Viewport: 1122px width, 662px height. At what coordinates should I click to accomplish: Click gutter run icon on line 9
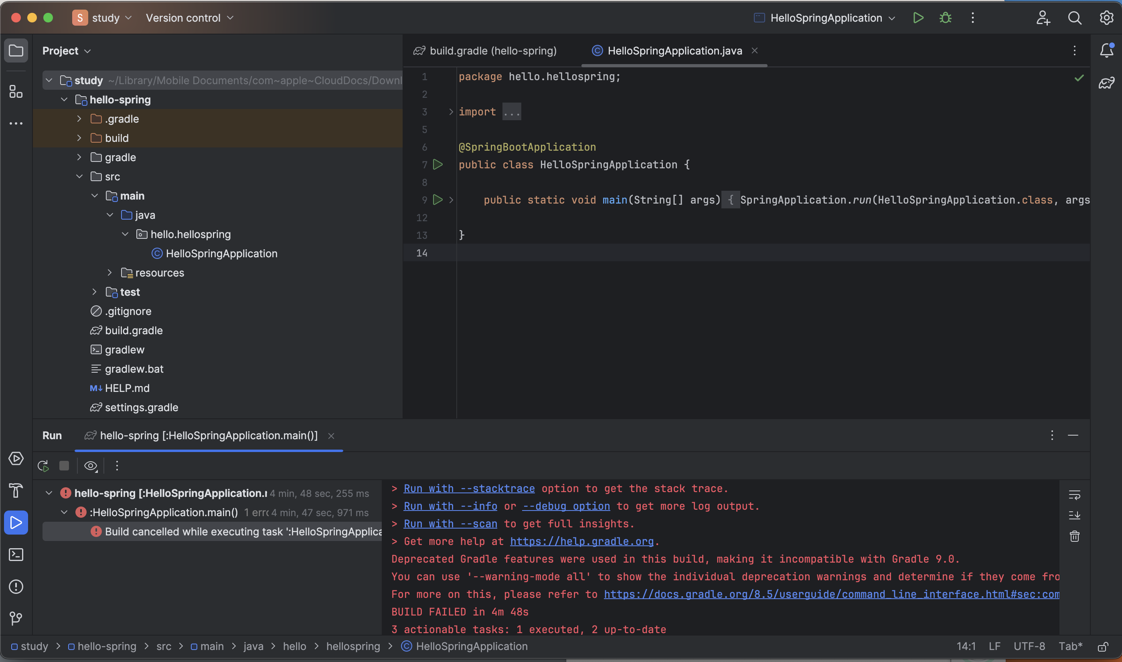[438, 200]
